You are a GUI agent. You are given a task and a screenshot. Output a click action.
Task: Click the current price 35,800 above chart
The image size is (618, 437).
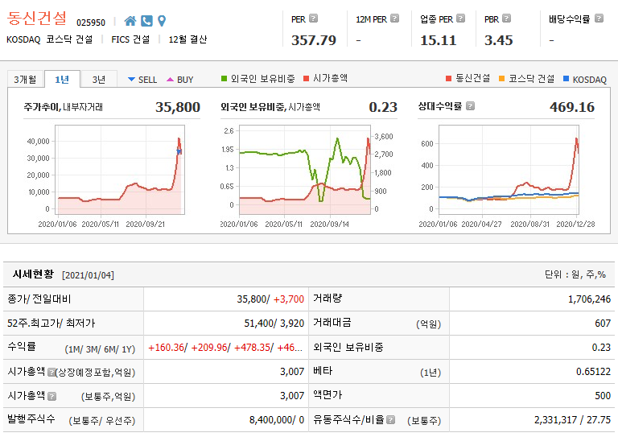(178, 107)
